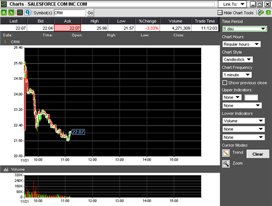Click the Hide Chart Tools collapse icon
The width and height of the screenshot is (272, 206).
(220, 12)
